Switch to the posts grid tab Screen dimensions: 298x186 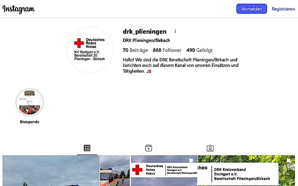pyautogui.click(x=87, y=148)
